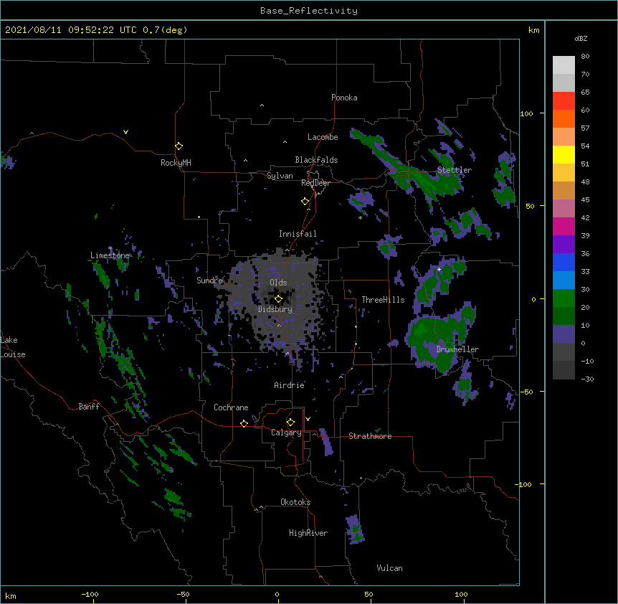Click the ThreeHills map label
This screenshot has width=618, height=604.
pos(383,300)
